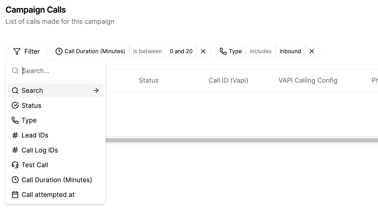Image resolution: width=378 pixels, height=218 pixels.
Task: Click the horizontal table scrollbar
Action: pos(242,140)
